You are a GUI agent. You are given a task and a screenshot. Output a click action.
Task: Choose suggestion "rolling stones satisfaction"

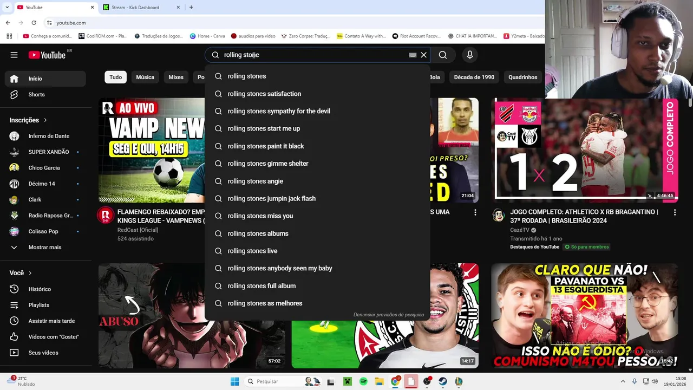(317, 94)
